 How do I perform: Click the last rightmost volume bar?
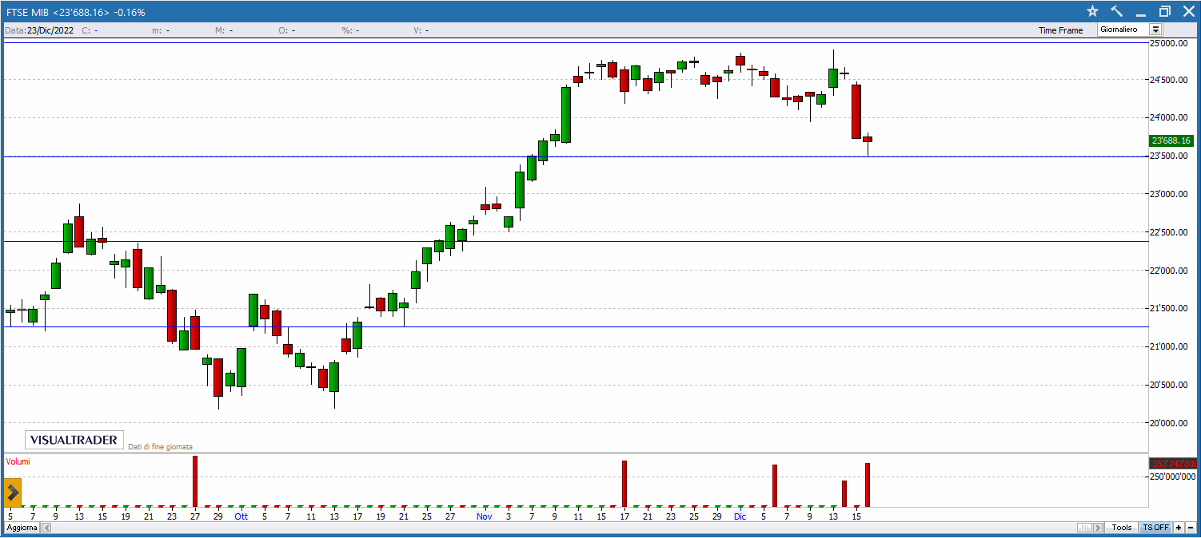click(x=867, y=485)
